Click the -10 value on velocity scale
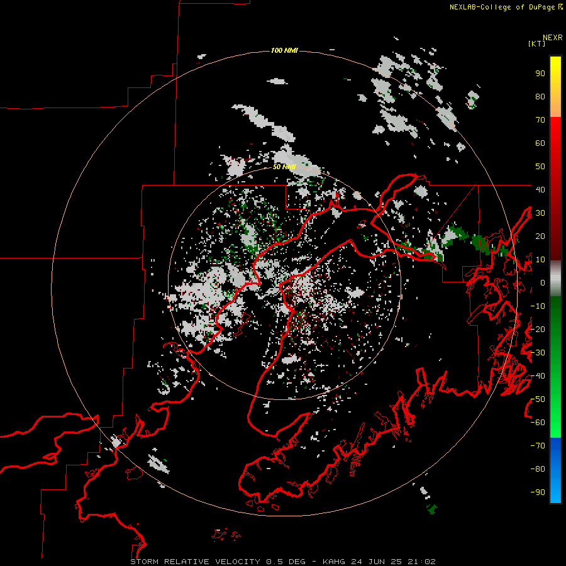 (538, 306)
